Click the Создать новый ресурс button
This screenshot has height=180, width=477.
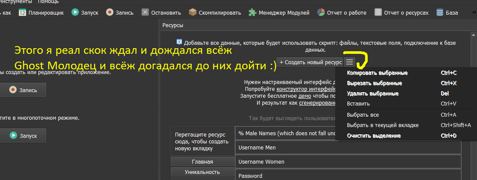pyautogui.click(x=310, y=62)
